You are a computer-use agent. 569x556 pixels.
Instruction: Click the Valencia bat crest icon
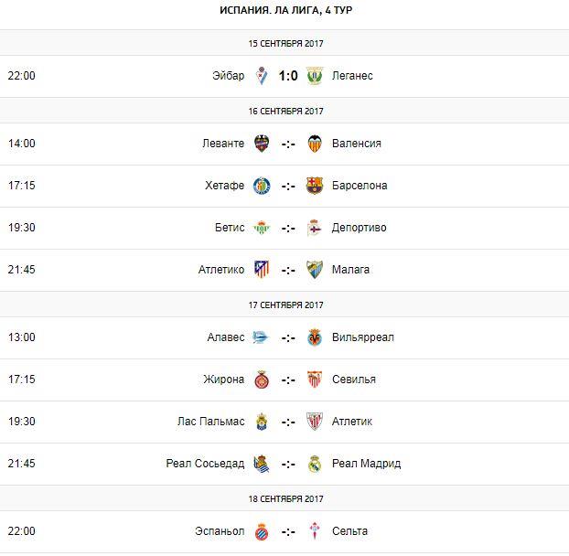(x=316, y=144)
